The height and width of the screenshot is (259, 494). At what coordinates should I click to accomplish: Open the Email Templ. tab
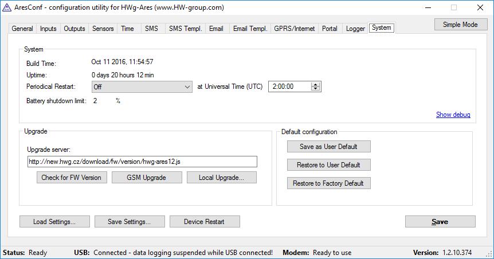(x=250, y=29)
